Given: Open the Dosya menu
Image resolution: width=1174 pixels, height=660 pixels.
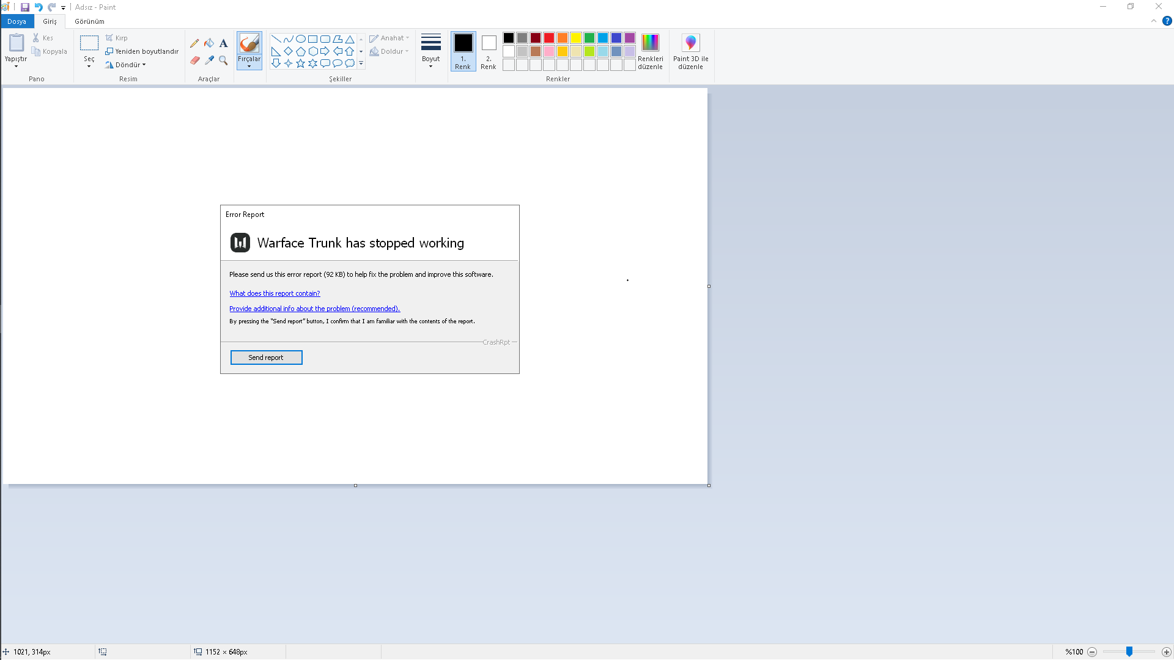Looking at the screenshot, I should pyautogui.click(x=17, y=21).
